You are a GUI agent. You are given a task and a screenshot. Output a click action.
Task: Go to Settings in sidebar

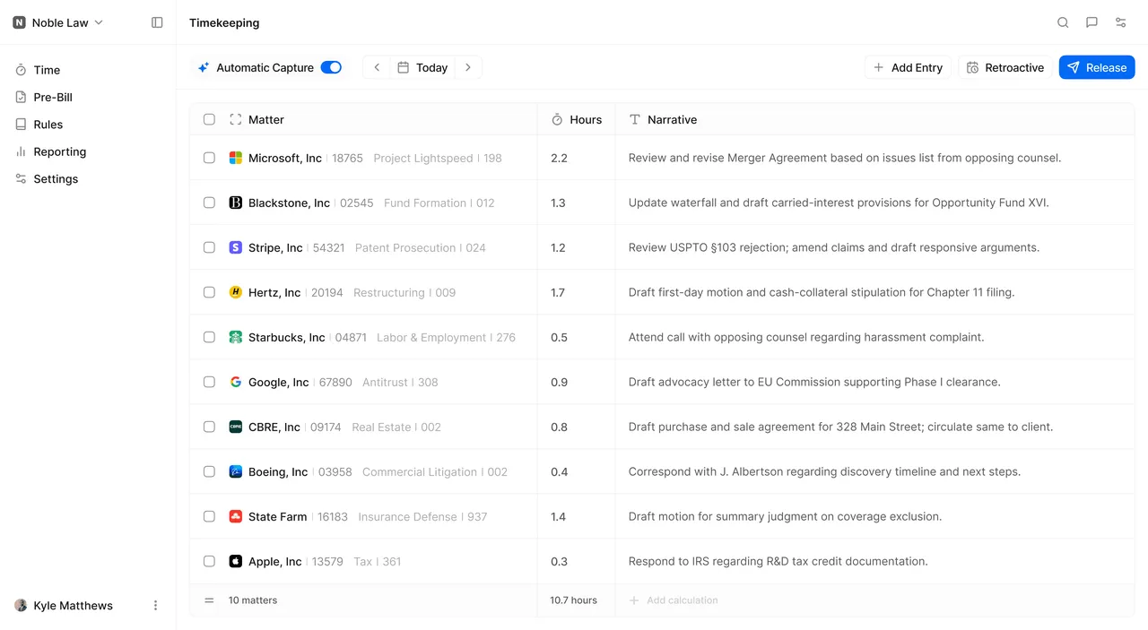tap(88, 179)
